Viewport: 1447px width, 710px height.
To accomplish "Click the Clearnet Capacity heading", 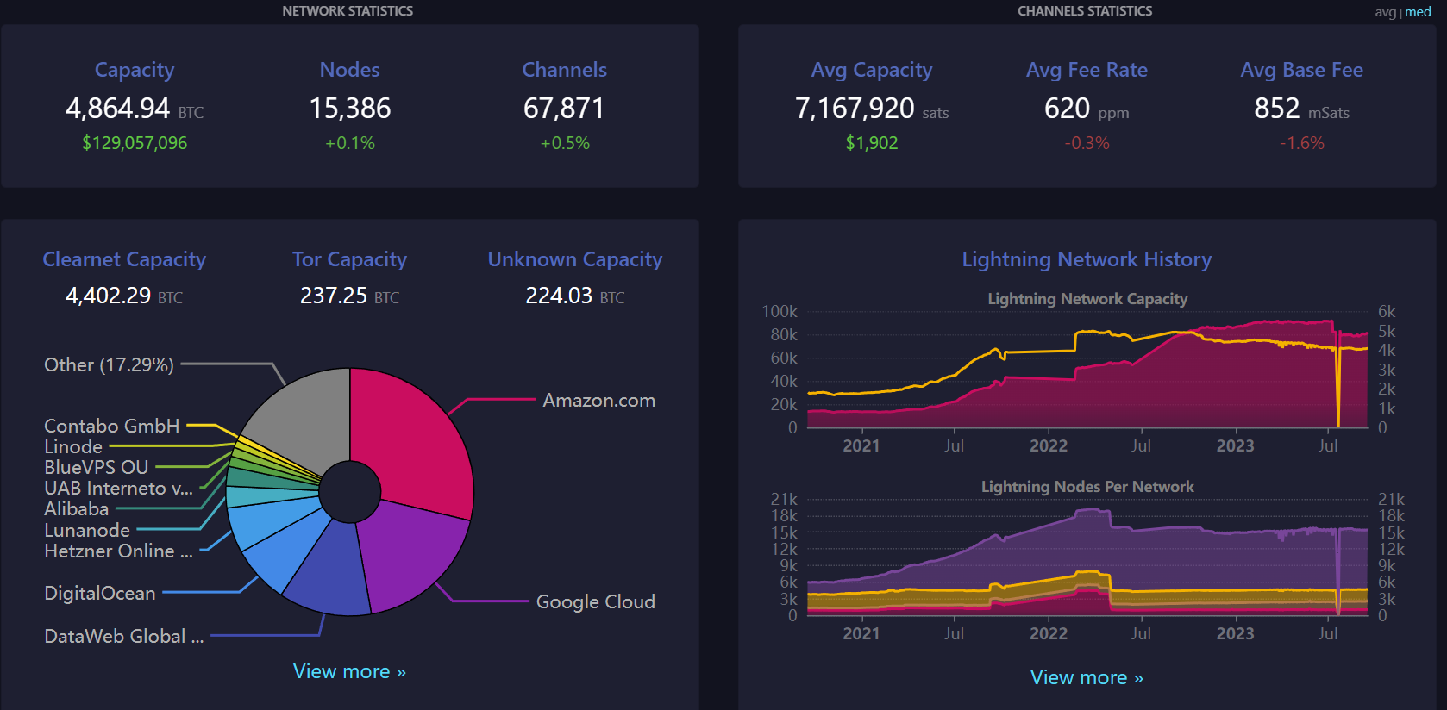I will [124, 259].
